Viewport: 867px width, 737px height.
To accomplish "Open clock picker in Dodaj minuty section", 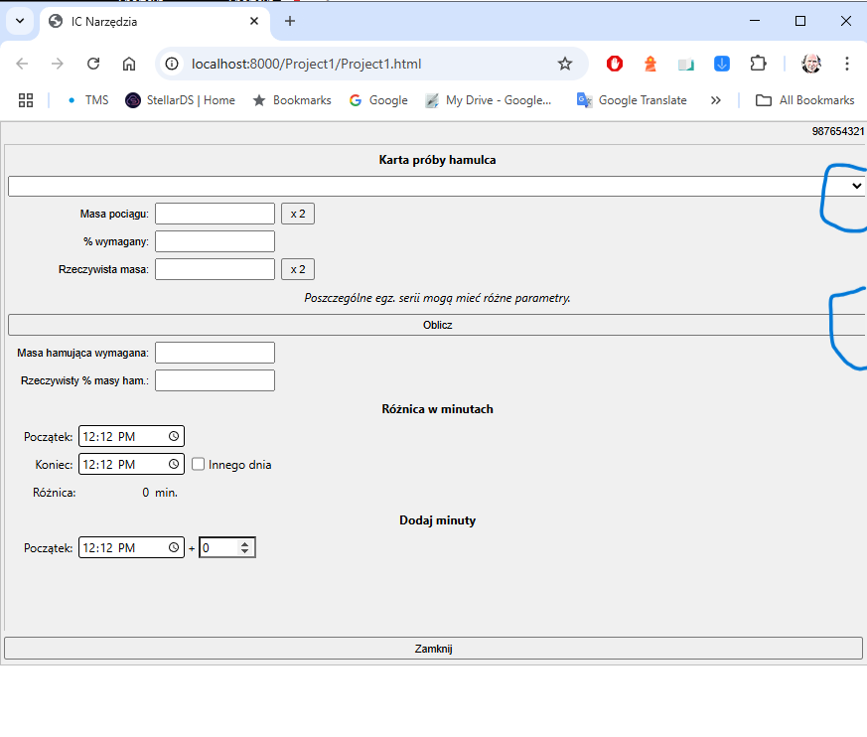I will 174,547.
